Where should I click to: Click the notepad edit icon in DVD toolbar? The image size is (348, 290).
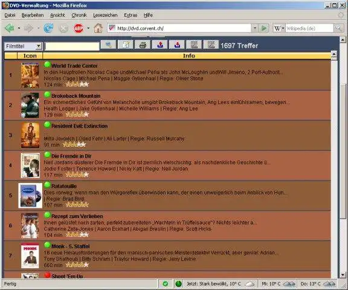click(x=126, y=45)
